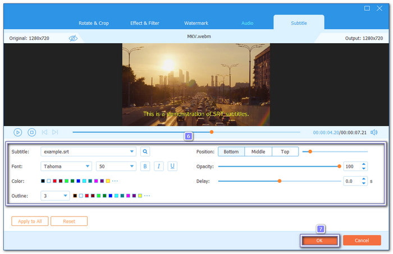Pick blue subtitle color swatch

click(78, 181)
